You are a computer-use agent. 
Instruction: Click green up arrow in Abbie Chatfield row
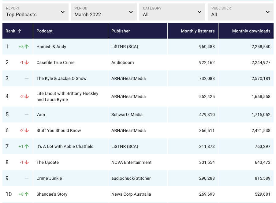pyautogui.click(x=27, y=146)
